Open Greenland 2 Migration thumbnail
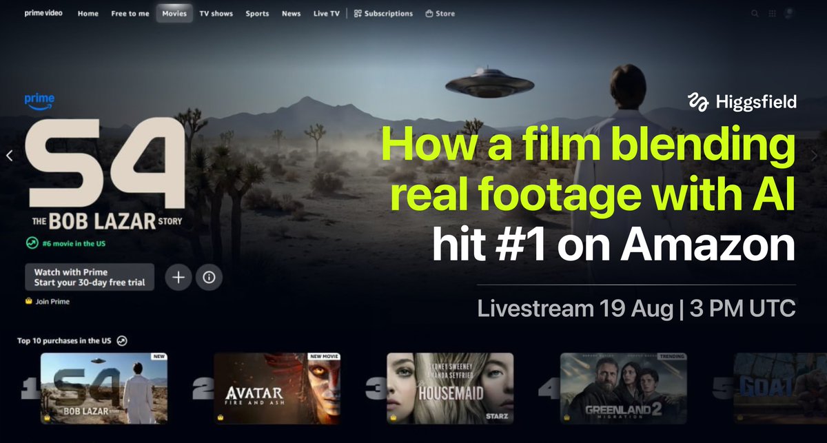 click(x=624, y=388)
